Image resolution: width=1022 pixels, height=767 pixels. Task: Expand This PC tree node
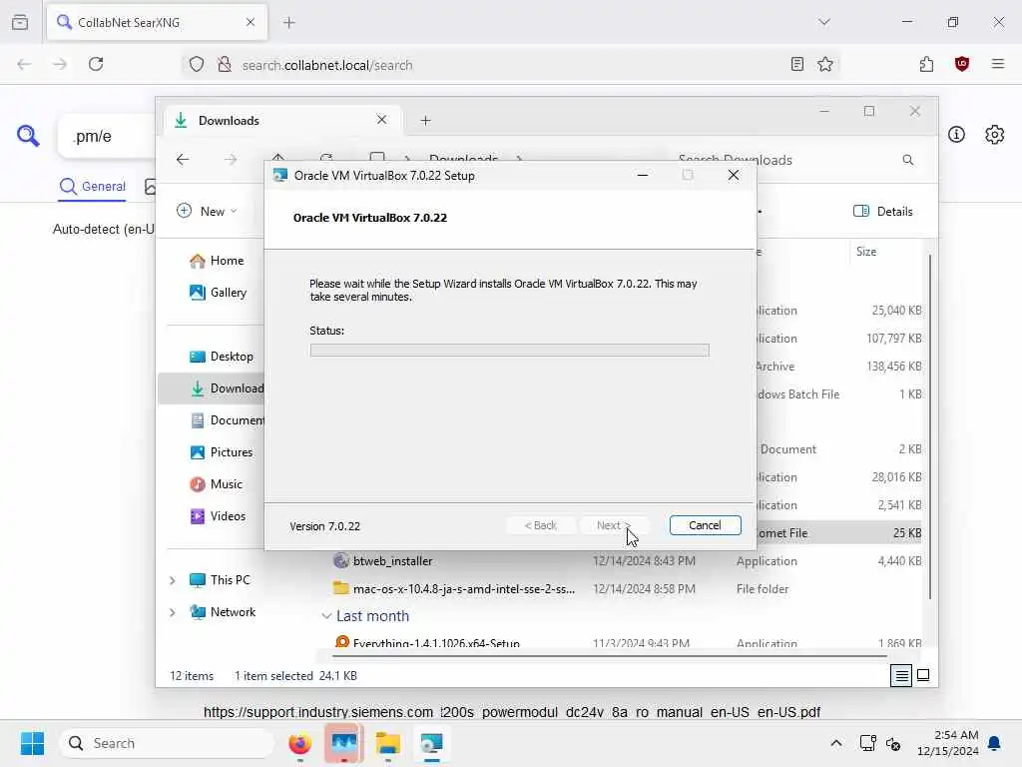pyautogui.click(x=172, y=580)
